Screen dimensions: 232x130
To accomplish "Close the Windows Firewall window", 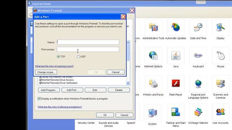I will pos(132,10).
